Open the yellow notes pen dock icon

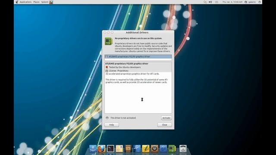coord(146,149)
